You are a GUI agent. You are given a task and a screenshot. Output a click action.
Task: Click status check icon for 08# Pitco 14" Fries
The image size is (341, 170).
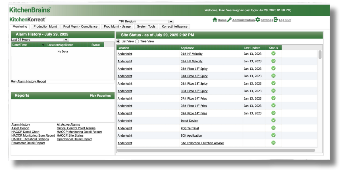pyautogui.click(x=273, y=105)
